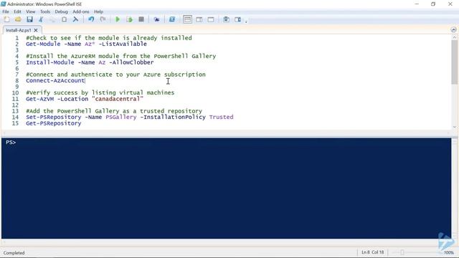Place cursor on Connect-AzAccount line
The height and width of the screenshot is (258, 459).
(55, 81)
